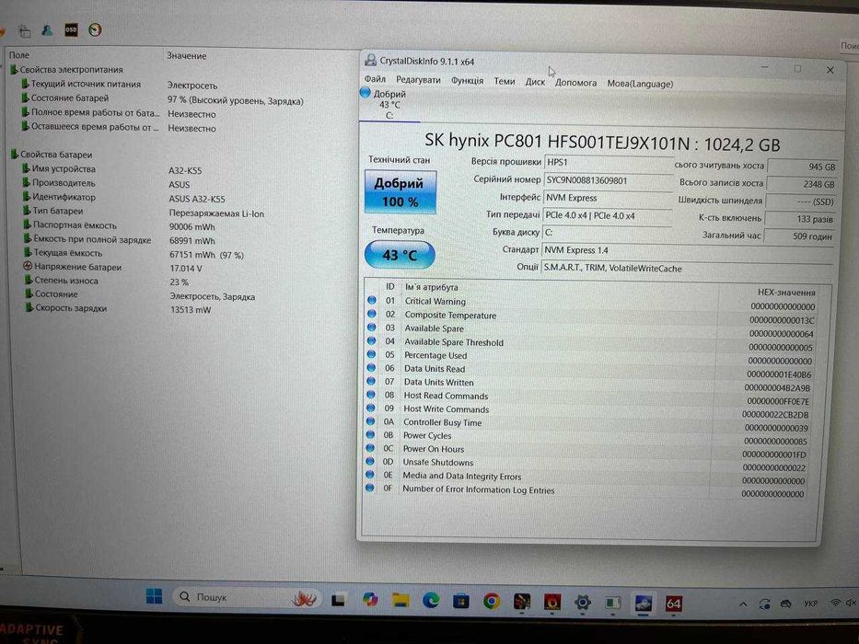Image resolution: width=859 pixels, height=644 pixels.
Task: Click battery icon beside Свойства батареи
Action: tap(15, 154)
